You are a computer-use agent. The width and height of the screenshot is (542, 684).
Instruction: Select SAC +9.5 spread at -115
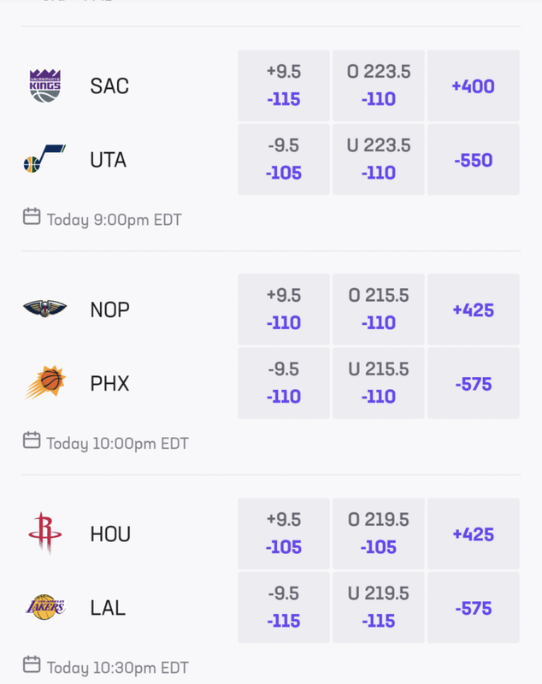point(284,85)
